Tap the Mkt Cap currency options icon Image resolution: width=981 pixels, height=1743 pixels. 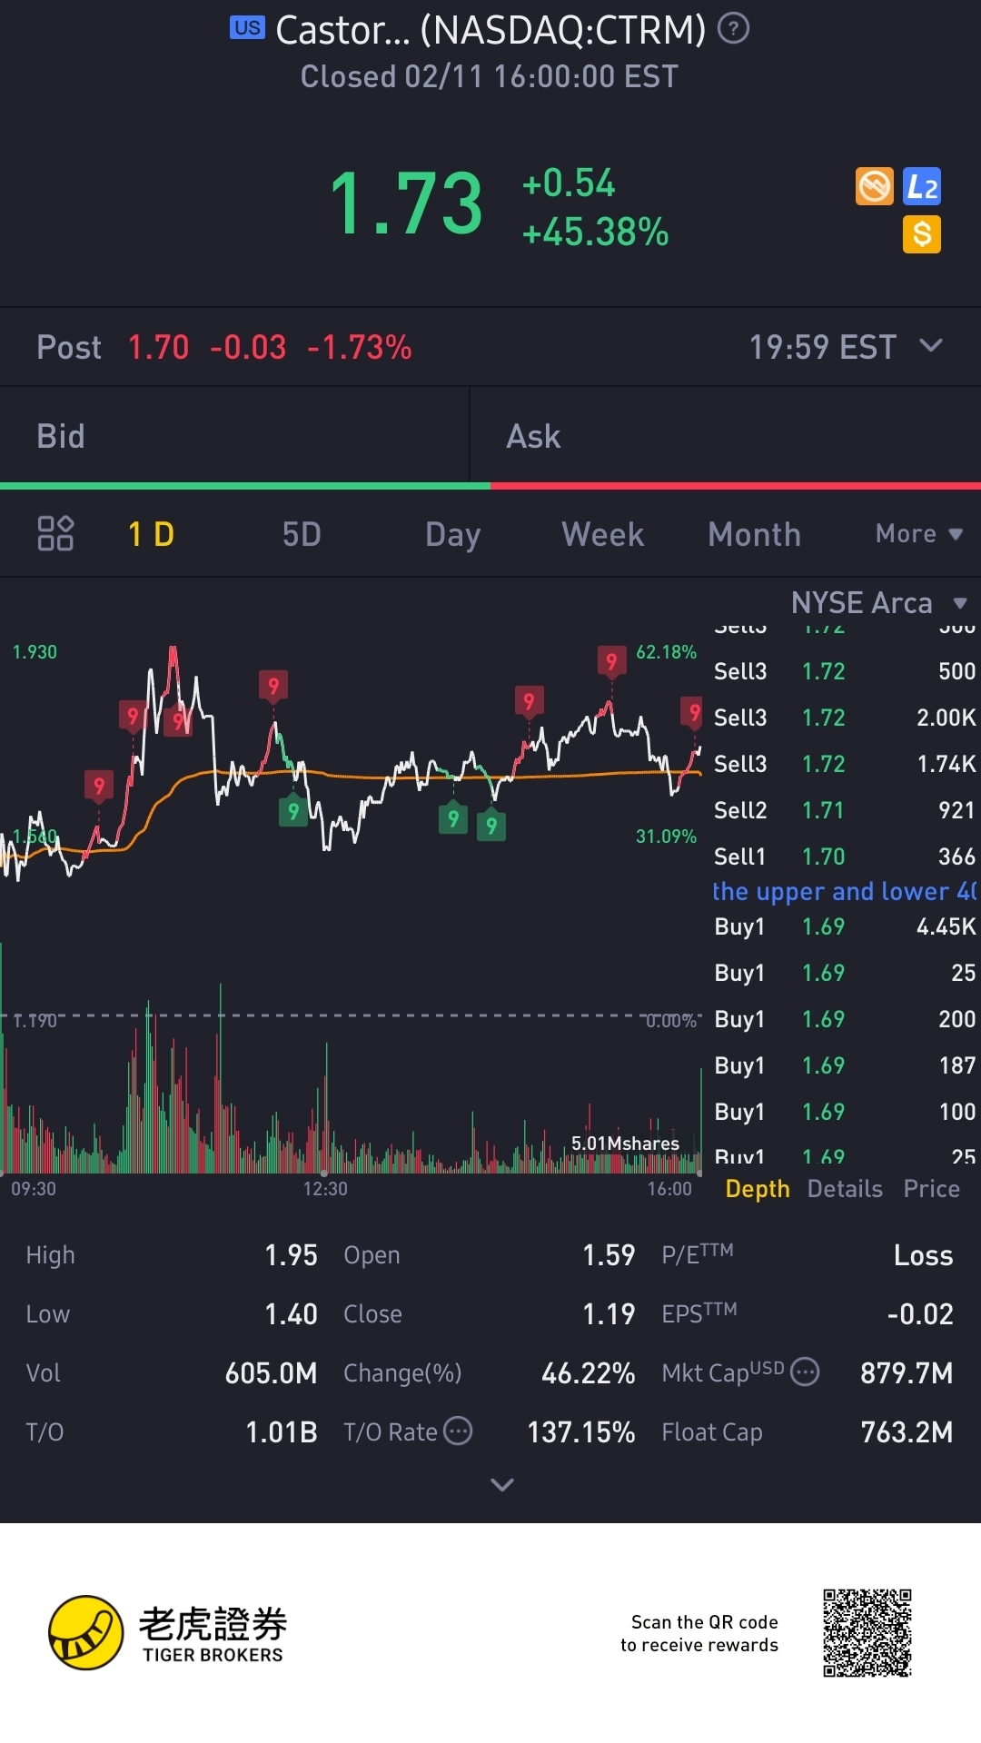[x=805, y=1372]
